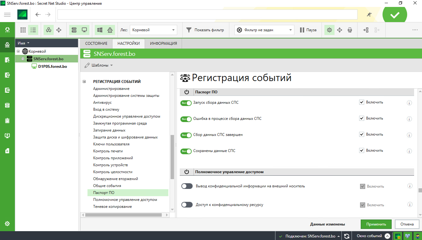
Task: Switch to list view icon
Action: point(33,30)
